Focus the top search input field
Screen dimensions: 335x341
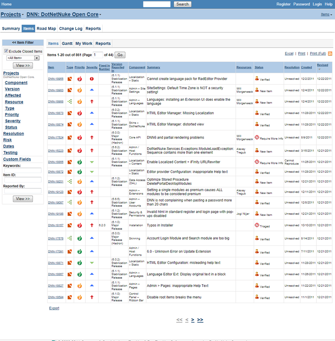pyautogui.click(x=157, y=4)
